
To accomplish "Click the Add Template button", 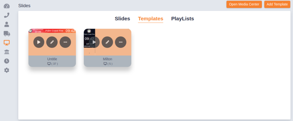I will (x=277, y=4).
